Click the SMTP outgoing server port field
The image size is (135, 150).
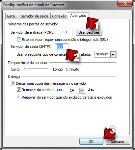62,46
